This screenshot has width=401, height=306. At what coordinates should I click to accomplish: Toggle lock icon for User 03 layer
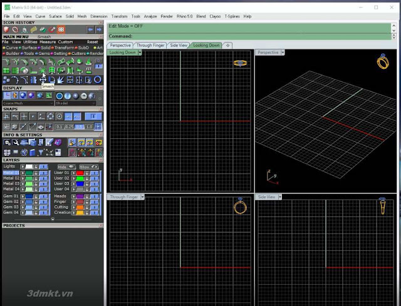pos(87,184)
